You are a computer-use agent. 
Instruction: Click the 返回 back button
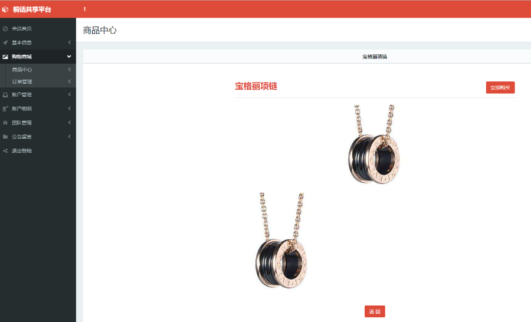375,311
